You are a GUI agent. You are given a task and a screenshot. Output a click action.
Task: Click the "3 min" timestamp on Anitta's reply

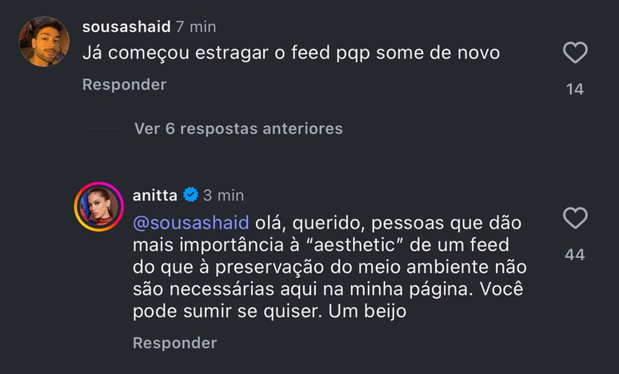pos(223,195)
